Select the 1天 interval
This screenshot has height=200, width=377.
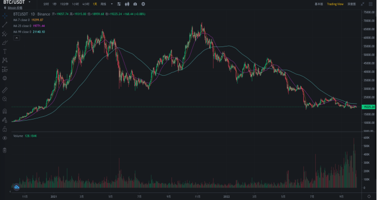(x=95, y=4)
